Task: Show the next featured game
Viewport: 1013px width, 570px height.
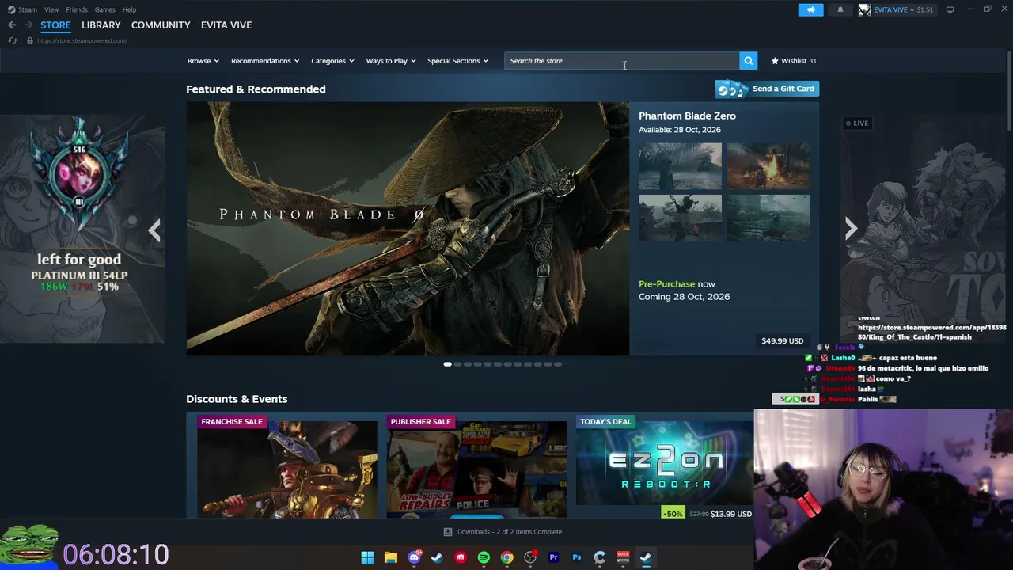Action: [851, 229]
